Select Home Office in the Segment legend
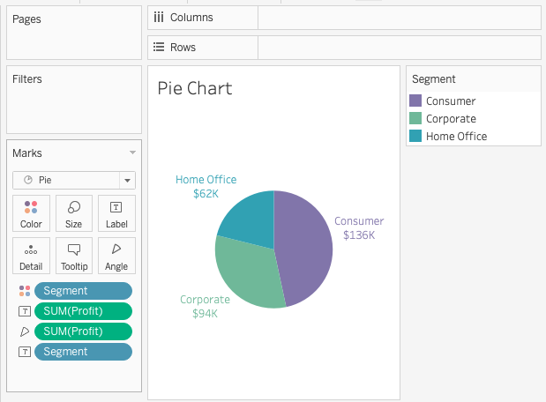Viewport: 546px width, 402px height. pyautogui.click(x=456, y=137)
